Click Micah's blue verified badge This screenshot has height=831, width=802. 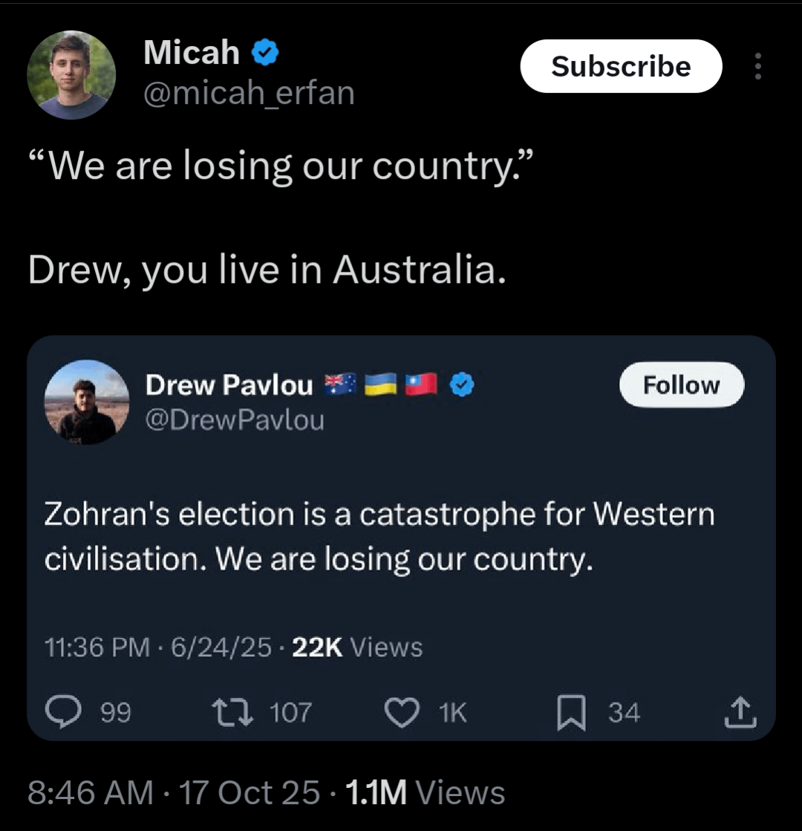coord(264,53)
